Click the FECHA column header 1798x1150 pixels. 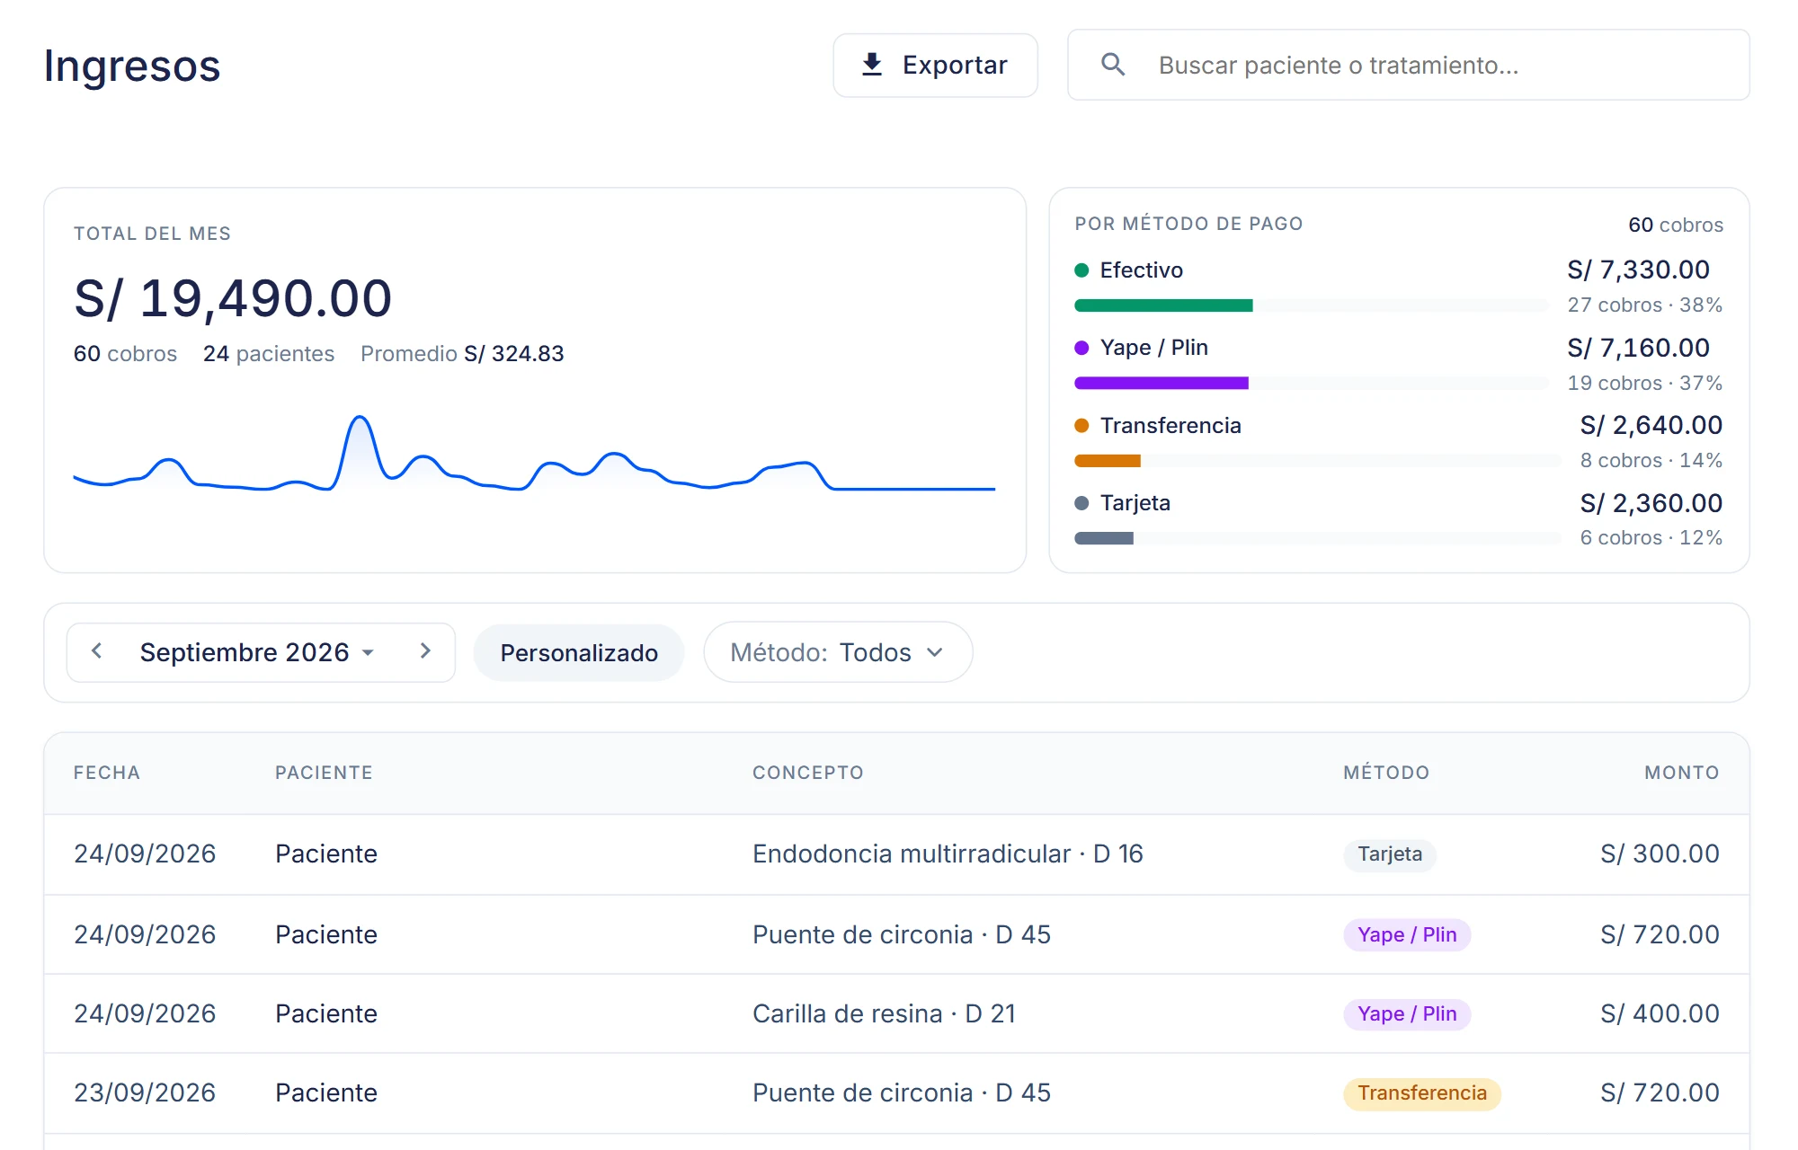click(107, 773)
